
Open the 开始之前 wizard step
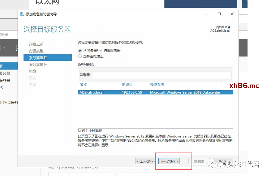tap(36, 45)
